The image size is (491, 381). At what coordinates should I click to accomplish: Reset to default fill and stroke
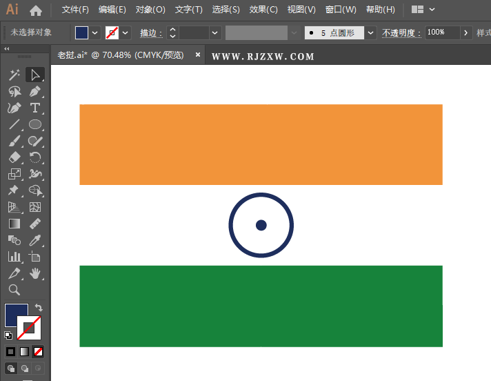[x=8, y=335]
